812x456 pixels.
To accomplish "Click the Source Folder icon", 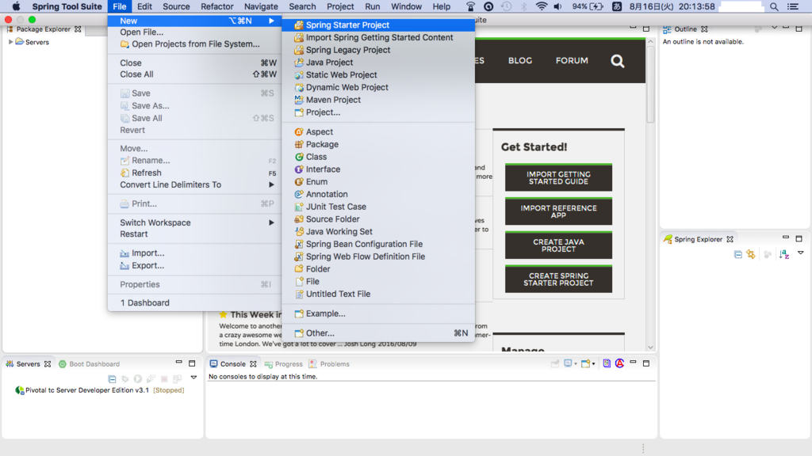I will [x=299, y=219].
